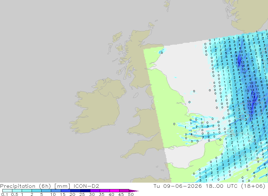The image size is (268, 196).
Task: Click the 1–2 mm legend color box
Action: [27, 191]
